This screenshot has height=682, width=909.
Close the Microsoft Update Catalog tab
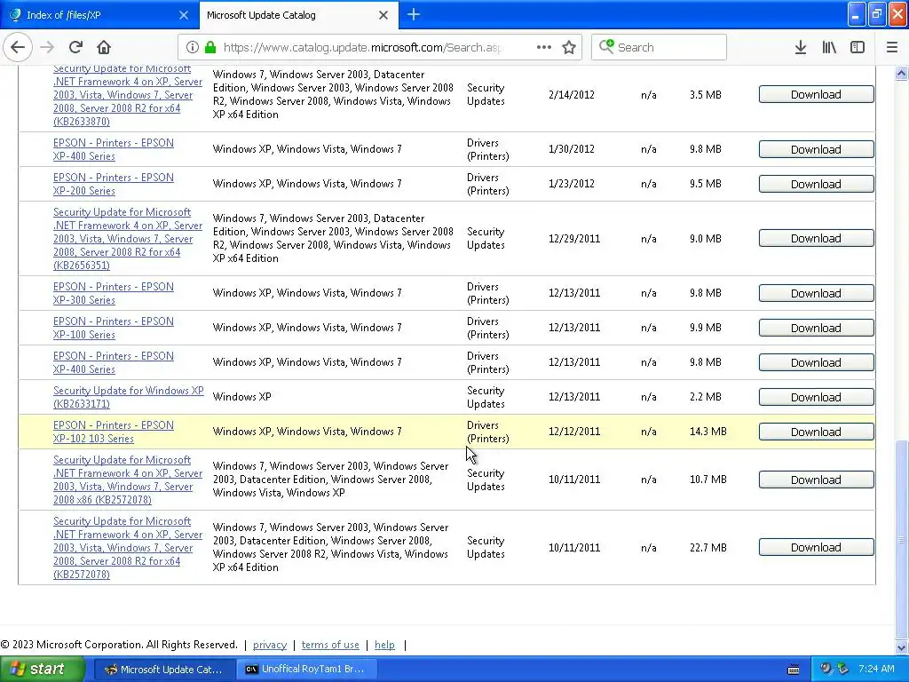click(x=383, y=15)
